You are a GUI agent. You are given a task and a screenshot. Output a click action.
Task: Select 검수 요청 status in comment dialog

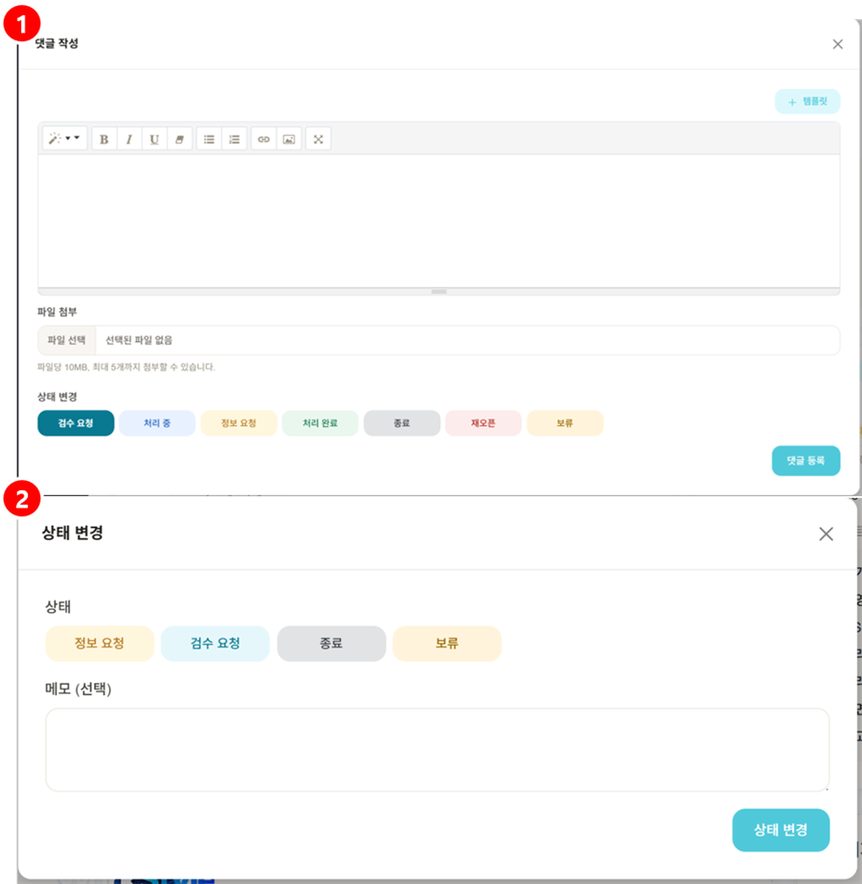coord(76,422)
